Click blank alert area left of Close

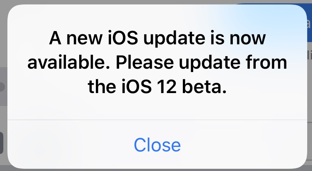tap(70, 145)
